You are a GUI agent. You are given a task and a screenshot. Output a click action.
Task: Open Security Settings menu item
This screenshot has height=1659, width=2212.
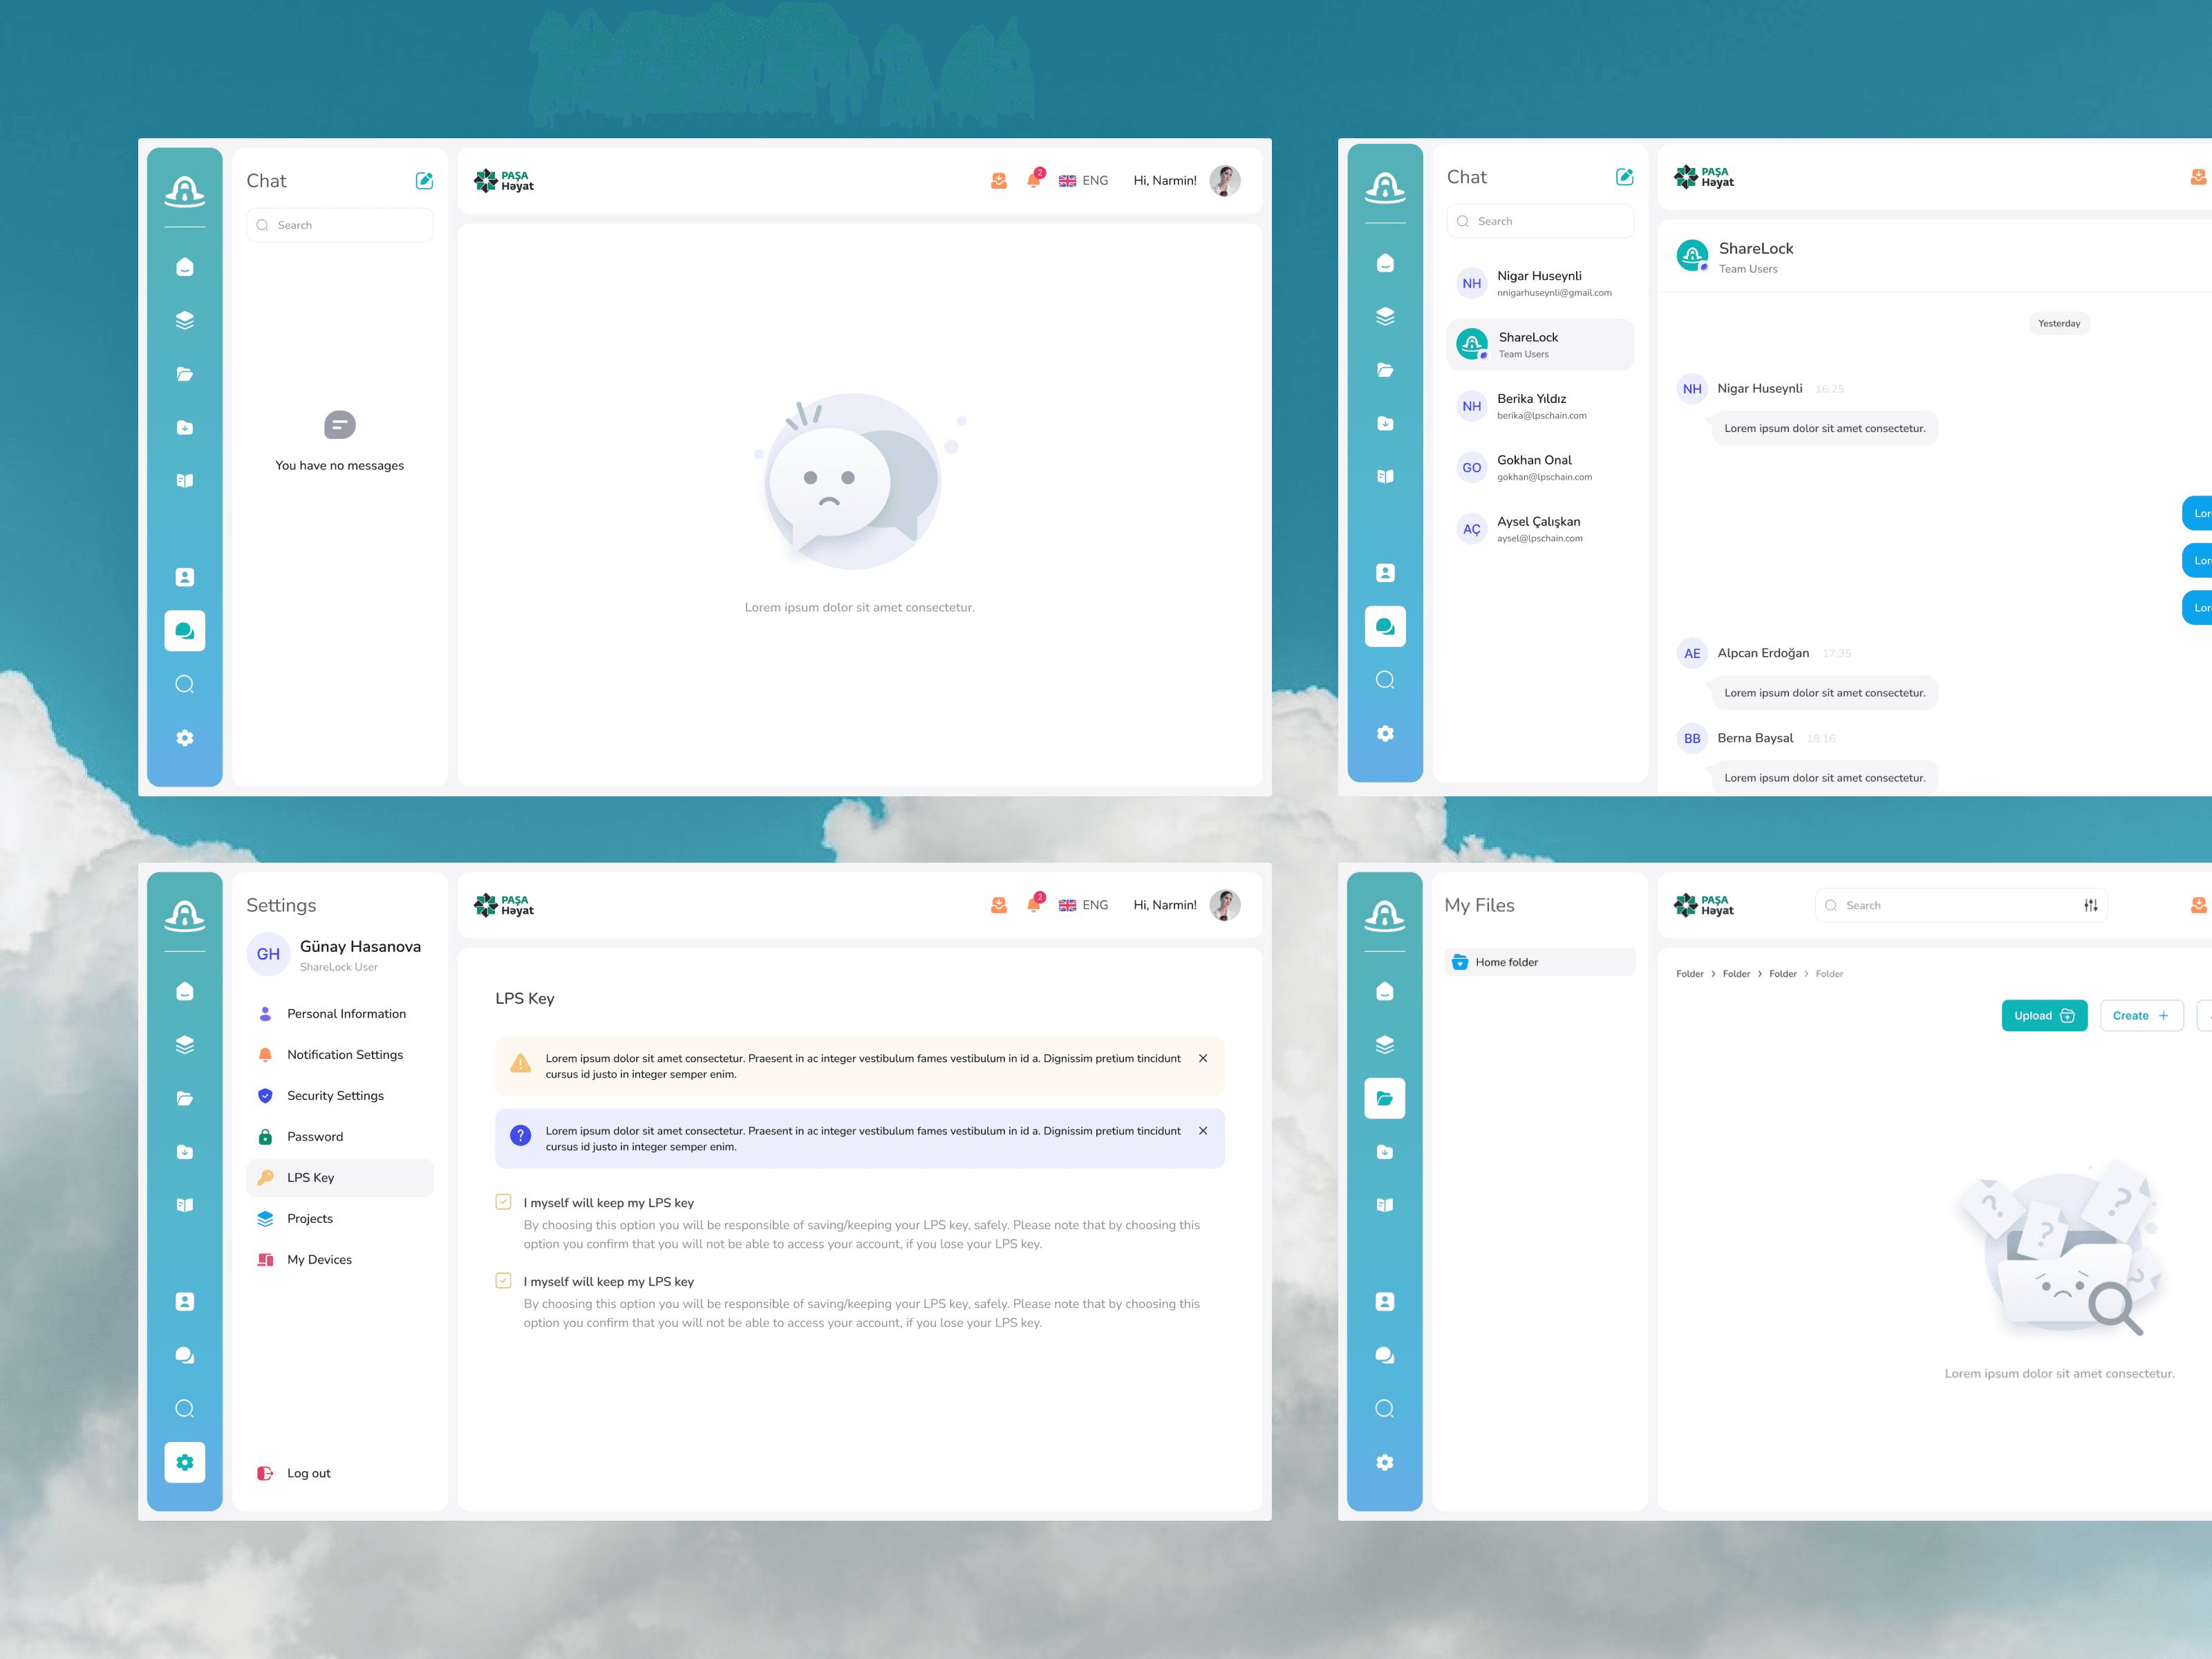coord(335,1095)
